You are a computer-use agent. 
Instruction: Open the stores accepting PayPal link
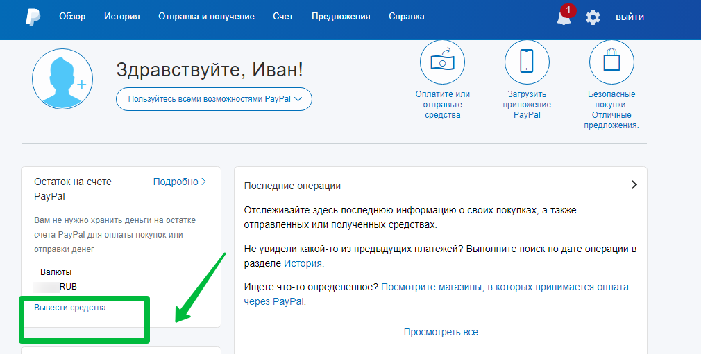(x=436, y=294)
